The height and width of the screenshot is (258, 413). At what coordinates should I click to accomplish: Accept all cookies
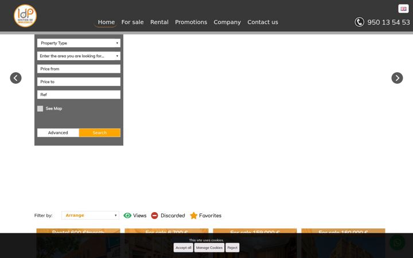coord(184,248)
